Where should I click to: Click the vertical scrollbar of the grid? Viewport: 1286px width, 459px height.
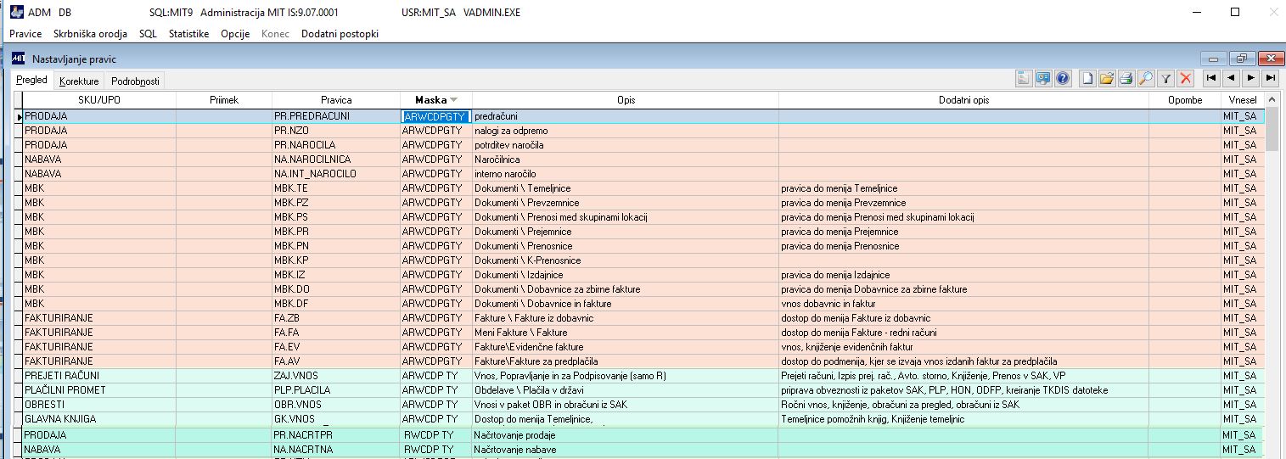tap(1272, 280)
